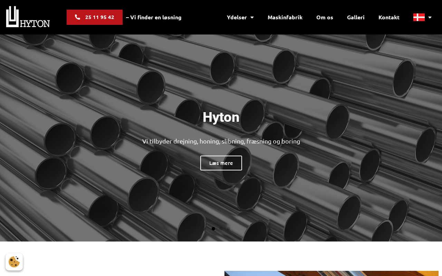Select the first active slide dot
Image resolution: width=442 pixels, height=276 pixels.
213,229
